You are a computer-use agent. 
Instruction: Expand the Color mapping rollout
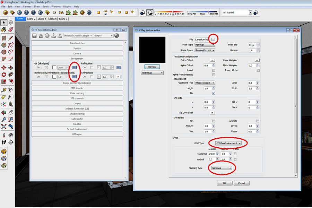click(x=77, y=93)
